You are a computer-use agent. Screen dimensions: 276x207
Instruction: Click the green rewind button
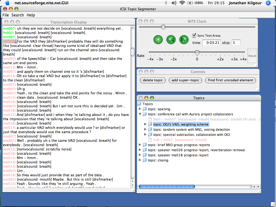coord(171,39)
